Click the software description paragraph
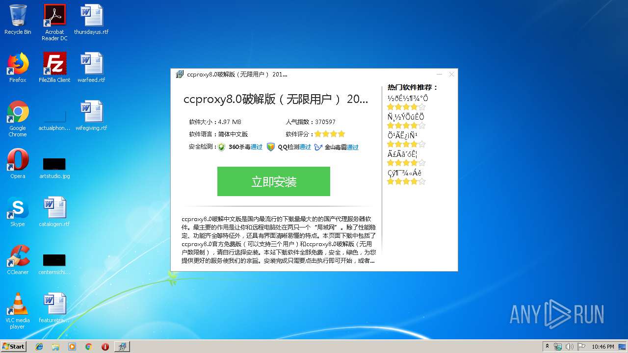This screenshot has height=353, width=628. click(279, 240)
